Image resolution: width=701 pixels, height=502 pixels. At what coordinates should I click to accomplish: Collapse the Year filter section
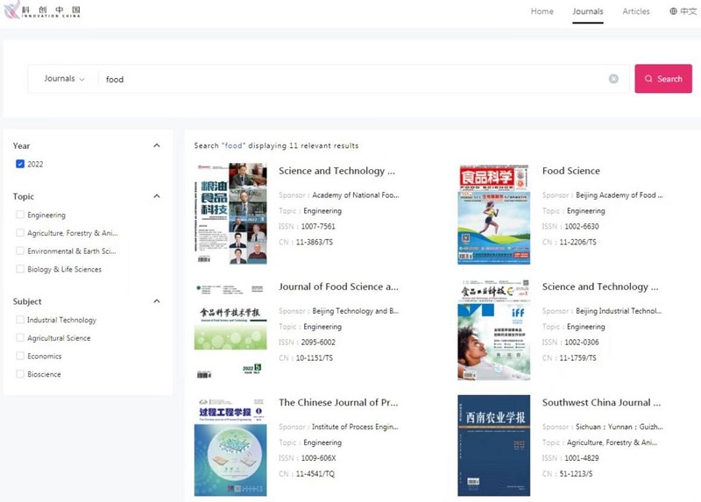tap(157, 145)
